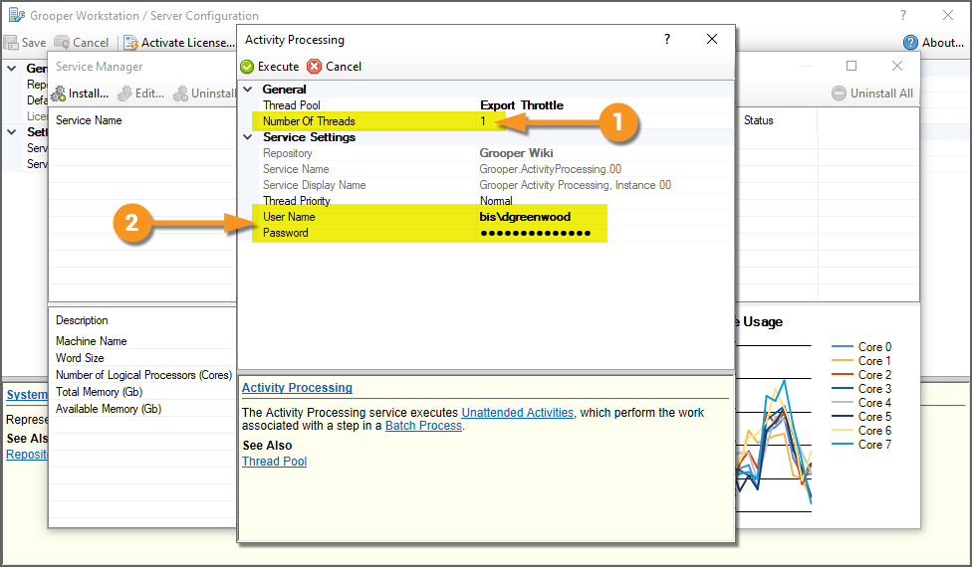Maximize the Service Manager window
Image resolution: width=972 pixels, height=567 pixels.
[851, 66]
